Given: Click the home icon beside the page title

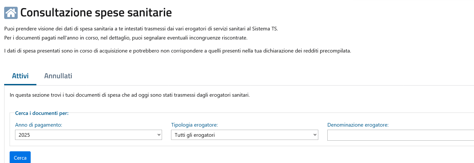Looking at the screenshot, I should point(11,13).
